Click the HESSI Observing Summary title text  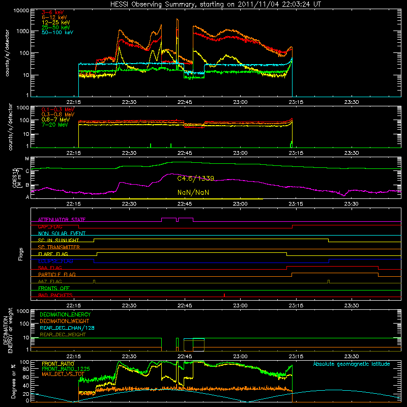[x=215, y=5]
